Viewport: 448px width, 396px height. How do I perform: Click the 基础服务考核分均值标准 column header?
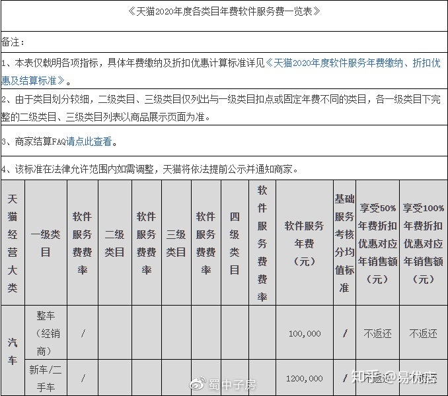pos(344,243)
